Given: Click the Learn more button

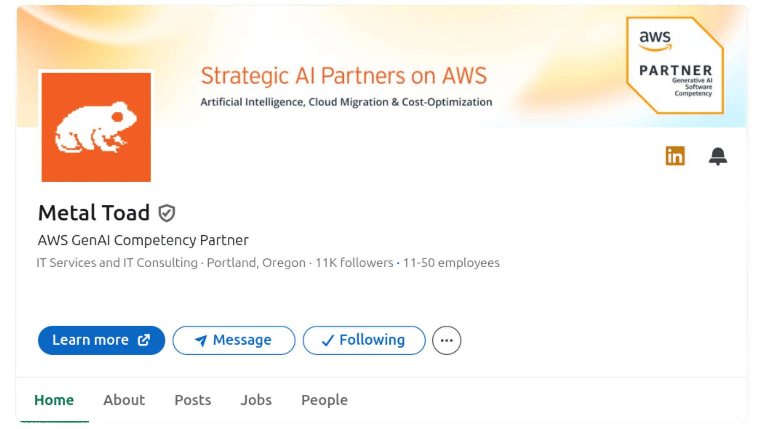Looking at the screenshot, I should pos(101,340).
